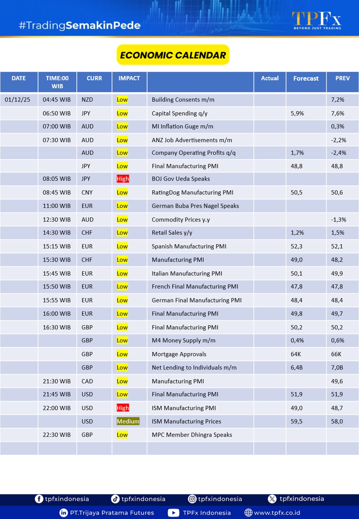Screen dimensions: 359x519
Task: Click the #TradingSemakinPede hashtag text
Action: (x=80, y=25)
